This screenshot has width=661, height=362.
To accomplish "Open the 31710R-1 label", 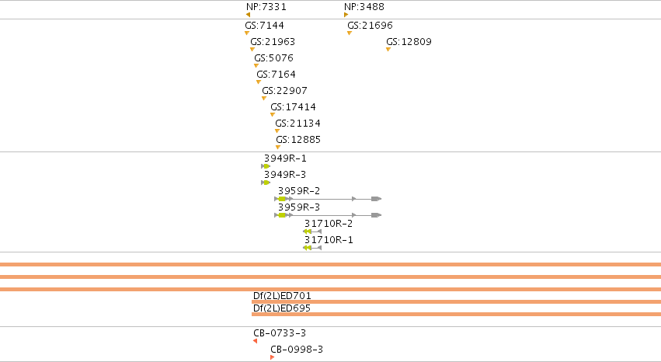I will coord(329,240).
